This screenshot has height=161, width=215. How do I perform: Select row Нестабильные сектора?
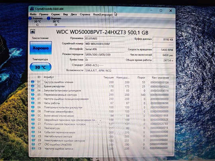[102, 136]
